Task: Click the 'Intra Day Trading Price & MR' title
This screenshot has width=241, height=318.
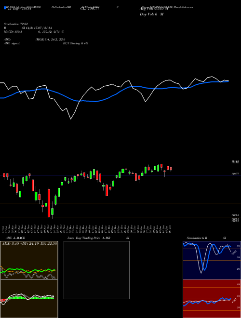Action: coord(89,238)
